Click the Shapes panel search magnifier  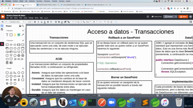23,26
